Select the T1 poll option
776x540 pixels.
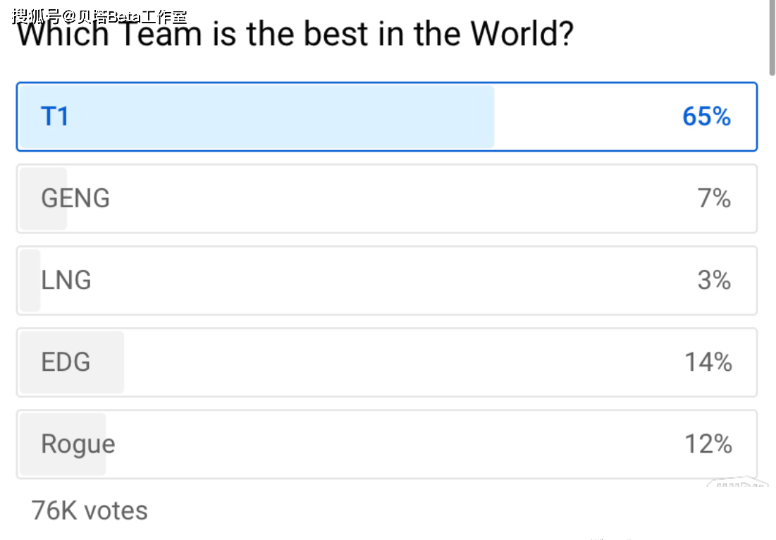pos(386,116)
